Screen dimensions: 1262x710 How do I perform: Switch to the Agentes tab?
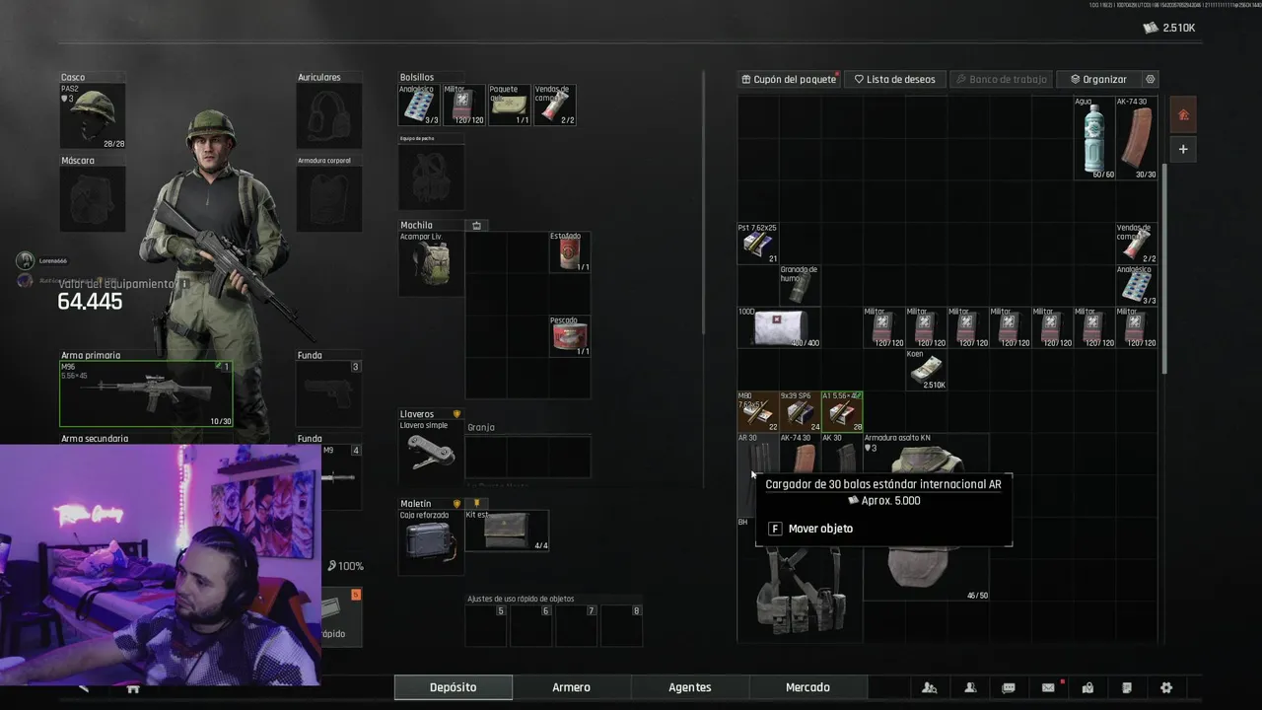point(689,687)
